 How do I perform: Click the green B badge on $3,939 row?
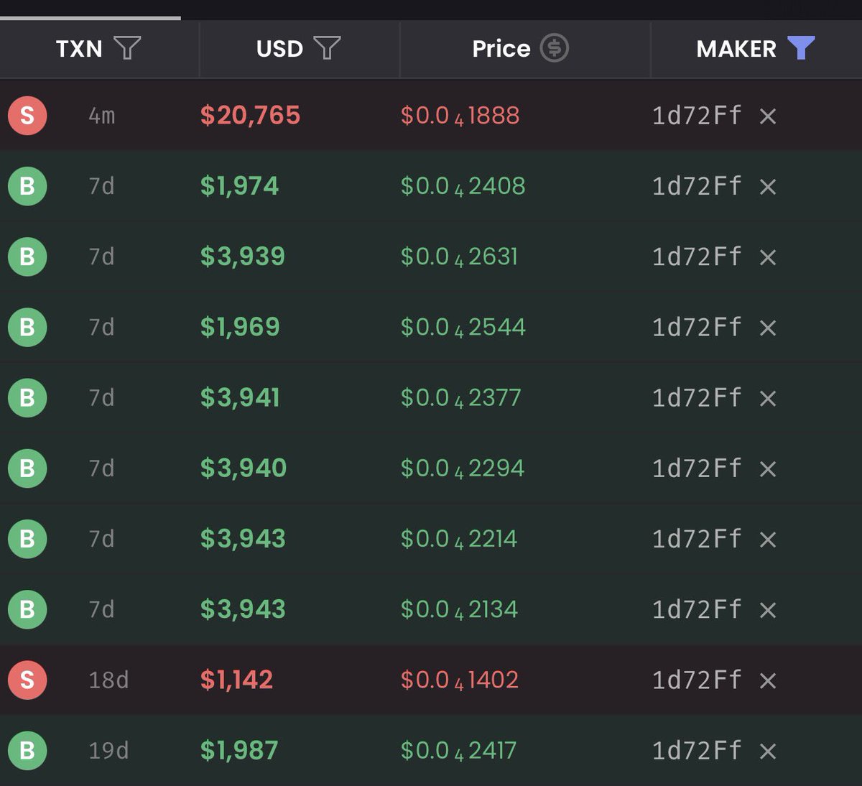click(27, 256)
